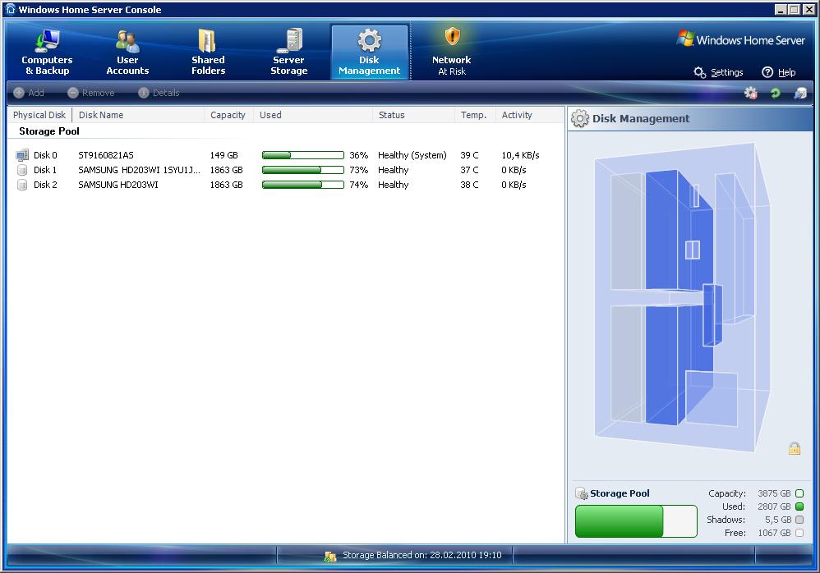Click the 3D storage pool diagram

click(x=682, y=296)
